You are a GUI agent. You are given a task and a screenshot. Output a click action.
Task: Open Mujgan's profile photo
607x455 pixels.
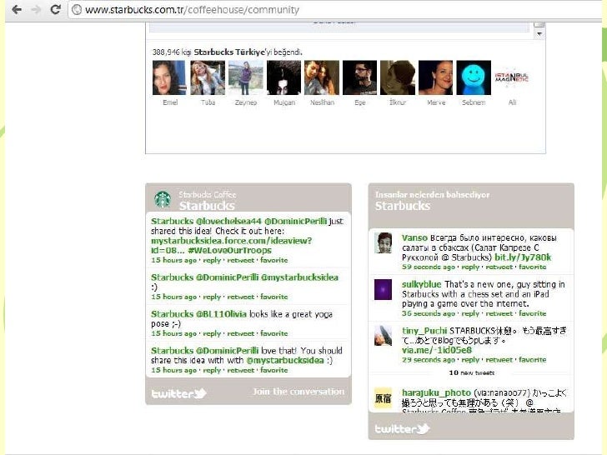[283, 77]
